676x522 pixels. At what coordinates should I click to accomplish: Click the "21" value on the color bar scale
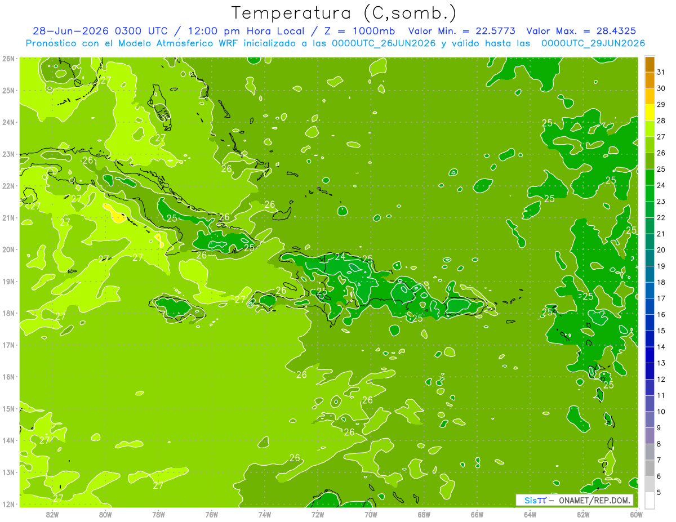[x=661, y=234]
